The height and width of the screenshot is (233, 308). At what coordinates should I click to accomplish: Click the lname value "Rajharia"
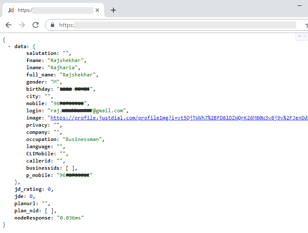pos(63,68)
